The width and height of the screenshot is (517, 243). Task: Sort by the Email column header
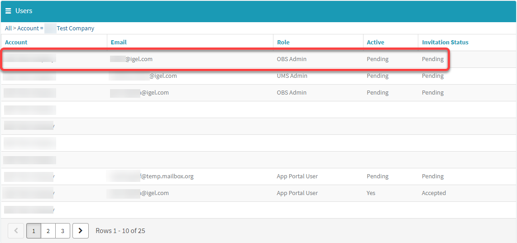(119, 42)
